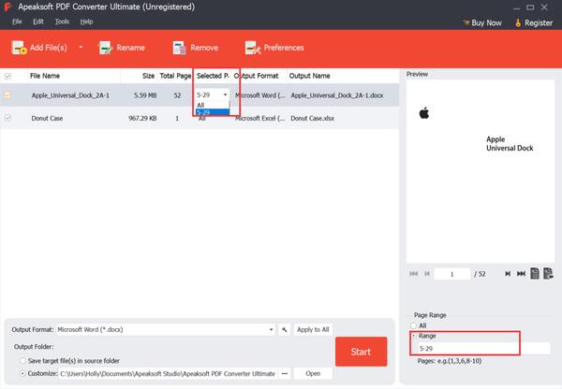Open the Edit menu
562x389 pixels.
click(x=38, y=21)
